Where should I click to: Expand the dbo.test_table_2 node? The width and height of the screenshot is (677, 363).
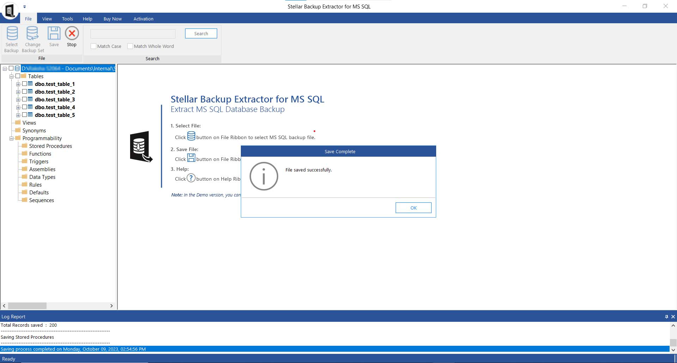(x=18, y=92)
